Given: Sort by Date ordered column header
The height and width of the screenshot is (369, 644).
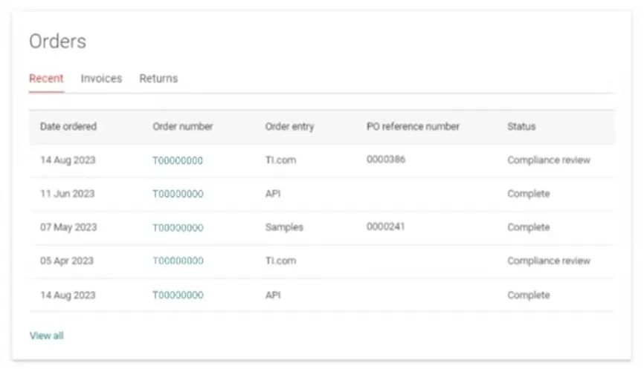Looking at the screenshot, I should coord(68,126).
